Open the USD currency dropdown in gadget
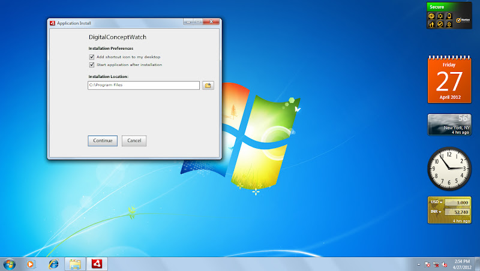This screenshot has width=480, height=271. [437, 202]
